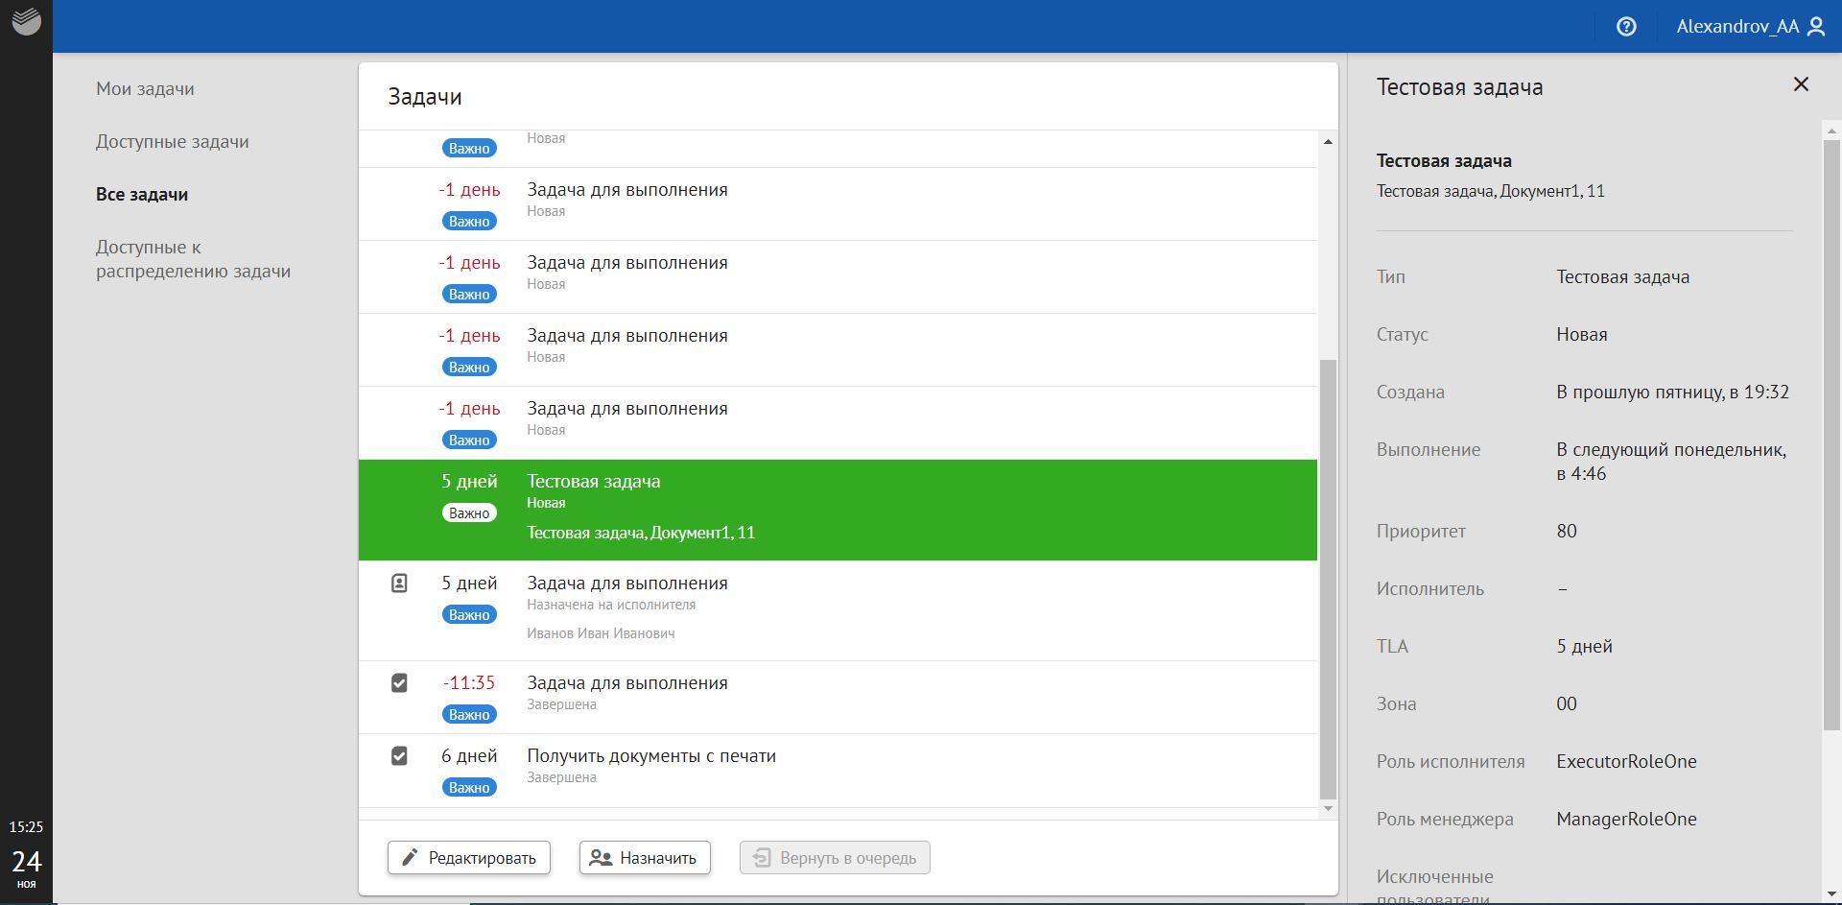Open the Мои задачи section
Viewport: 1842px width, 905px height.
(x=145, y=88)
